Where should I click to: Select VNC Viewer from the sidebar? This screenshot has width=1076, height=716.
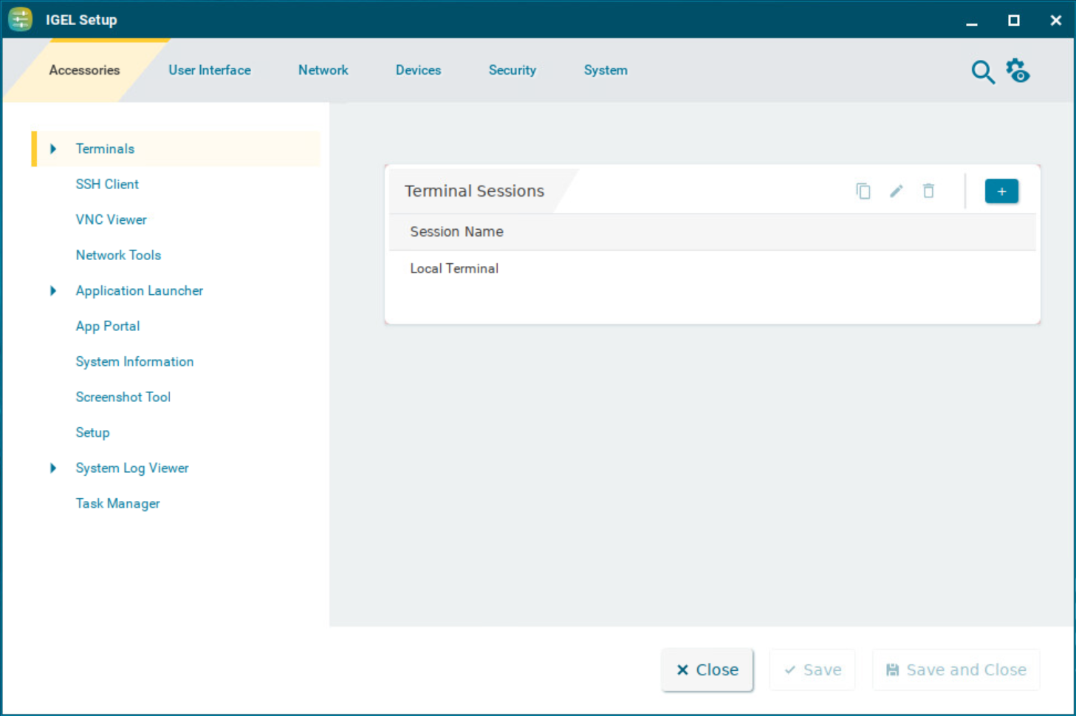(111, 220)
